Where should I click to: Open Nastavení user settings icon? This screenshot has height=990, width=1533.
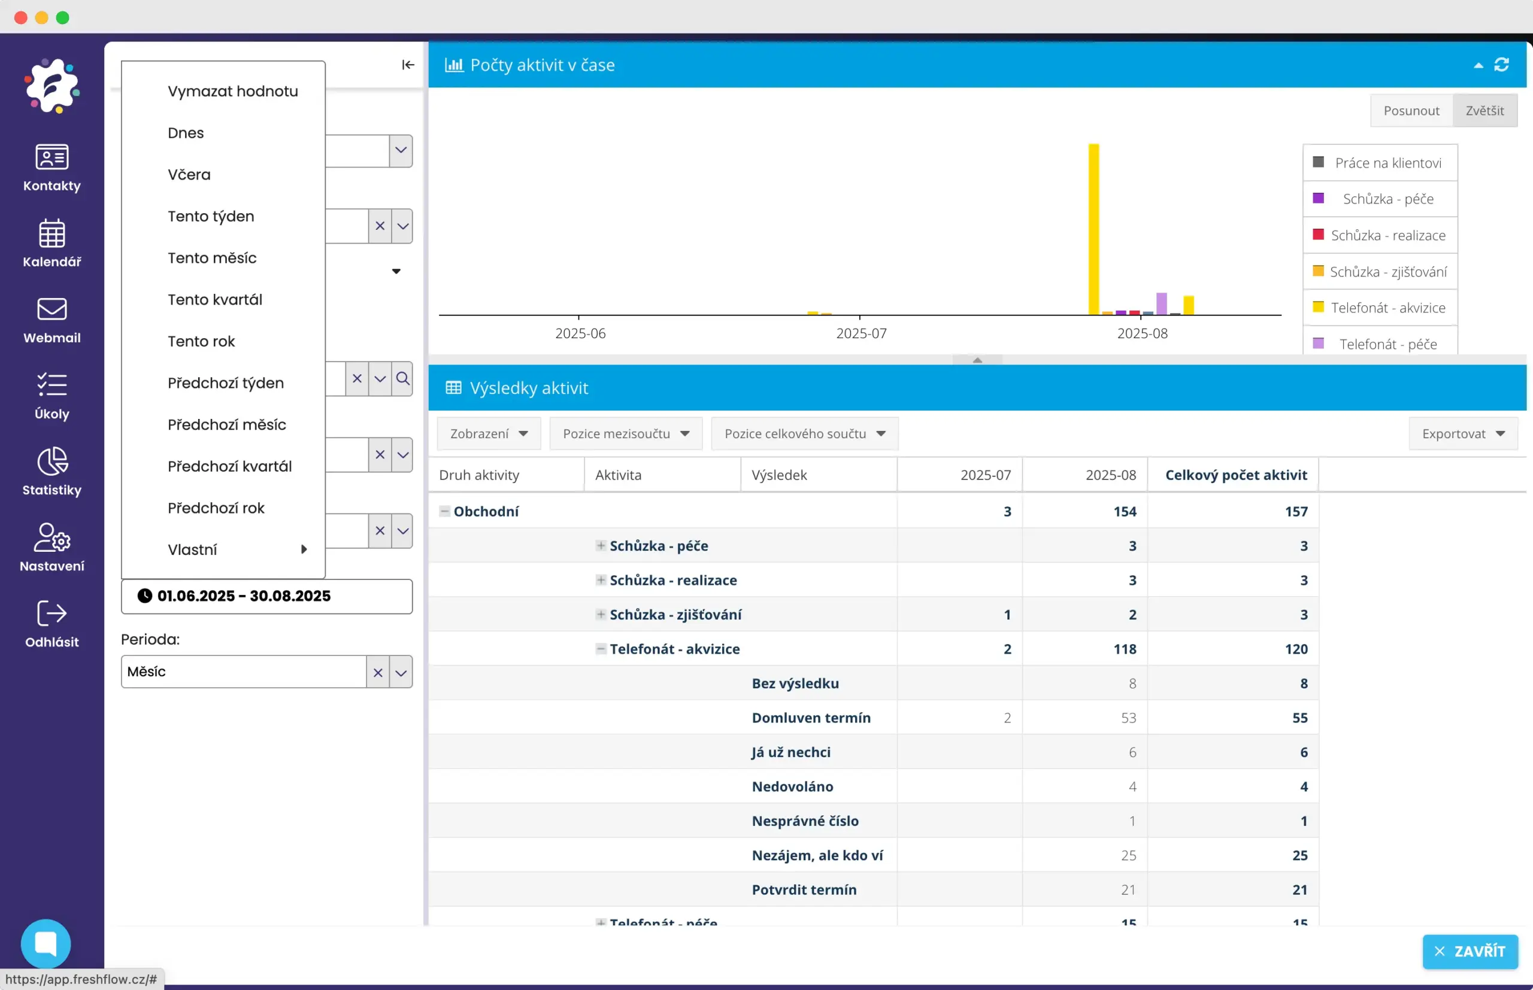click(x=51, y=547)
